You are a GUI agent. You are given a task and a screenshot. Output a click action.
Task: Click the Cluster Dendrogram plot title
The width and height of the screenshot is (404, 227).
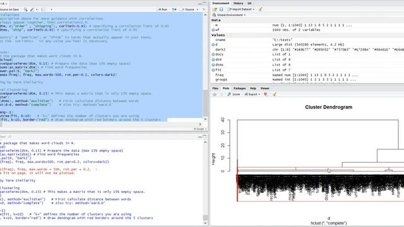pos(328,107)
